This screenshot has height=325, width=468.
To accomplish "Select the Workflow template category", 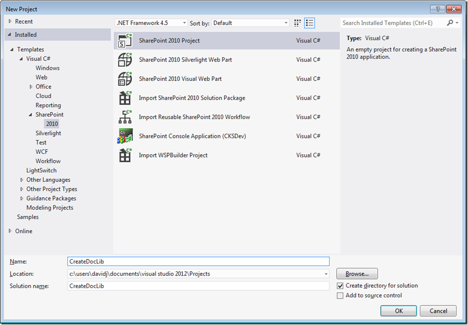I will pyautogui.click(x=48, y=161).
